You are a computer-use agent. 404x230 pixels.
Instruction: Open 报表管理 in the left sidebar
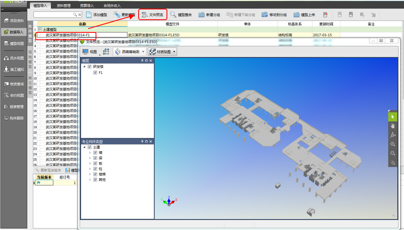[x=14, y=107]
